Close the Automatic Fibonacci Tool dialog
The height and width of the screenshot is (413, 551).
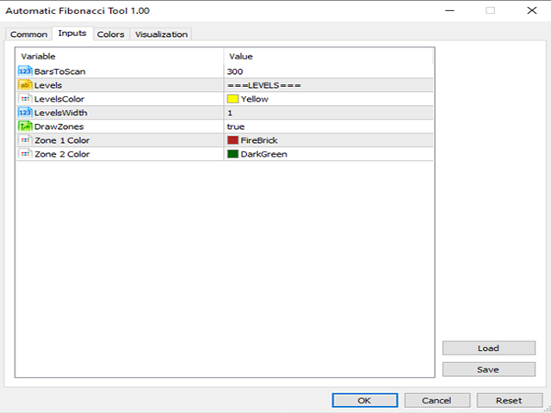coord(532,10)
